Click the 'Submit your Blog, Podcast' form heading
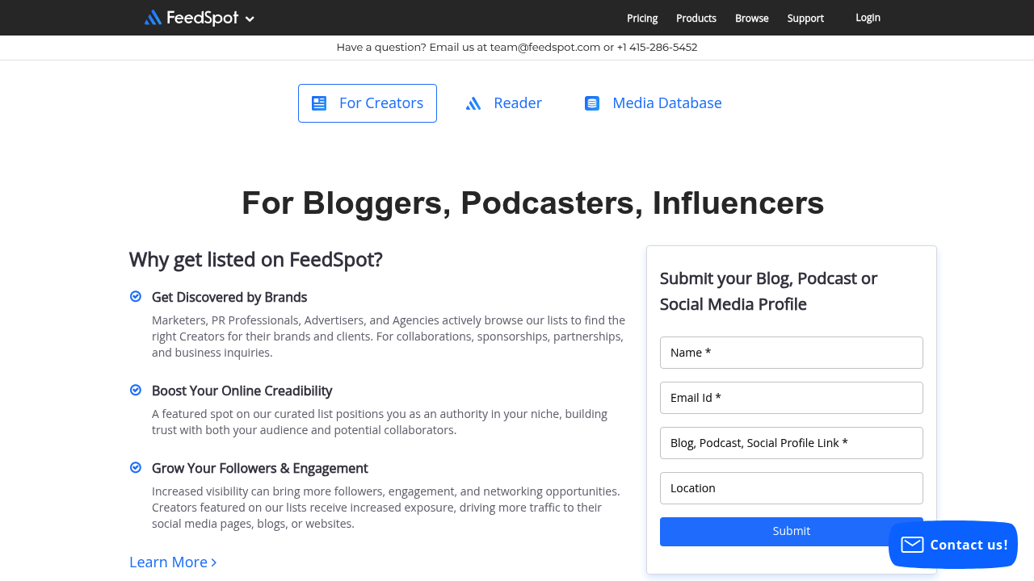Viewport: 1034px width, 581px height. coord(768,291)
